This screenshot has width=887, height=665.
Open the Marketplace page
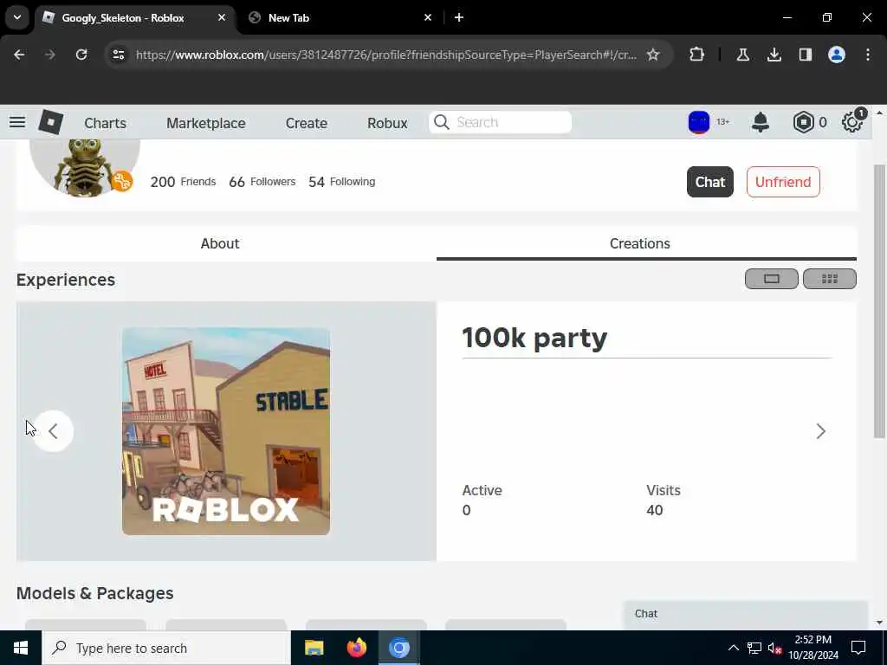pyautogui.click(x=206, y=123)
